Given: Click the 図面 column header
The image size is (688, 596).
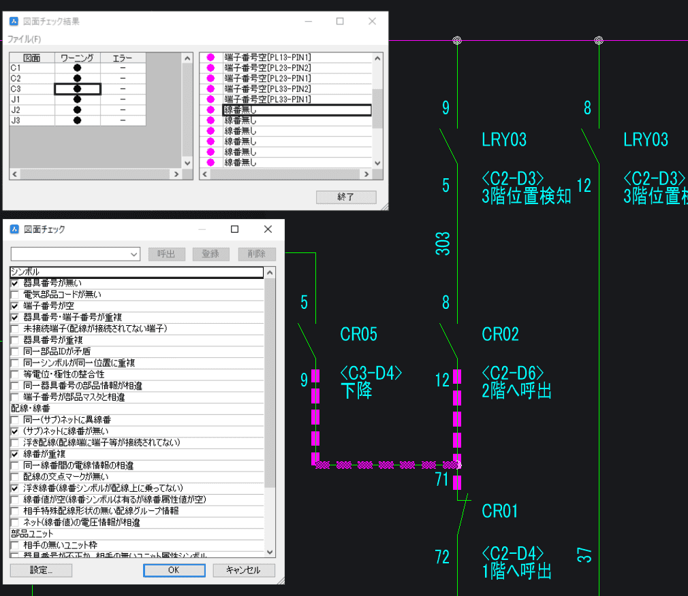Looking at the screenshot, I should 32,58.
